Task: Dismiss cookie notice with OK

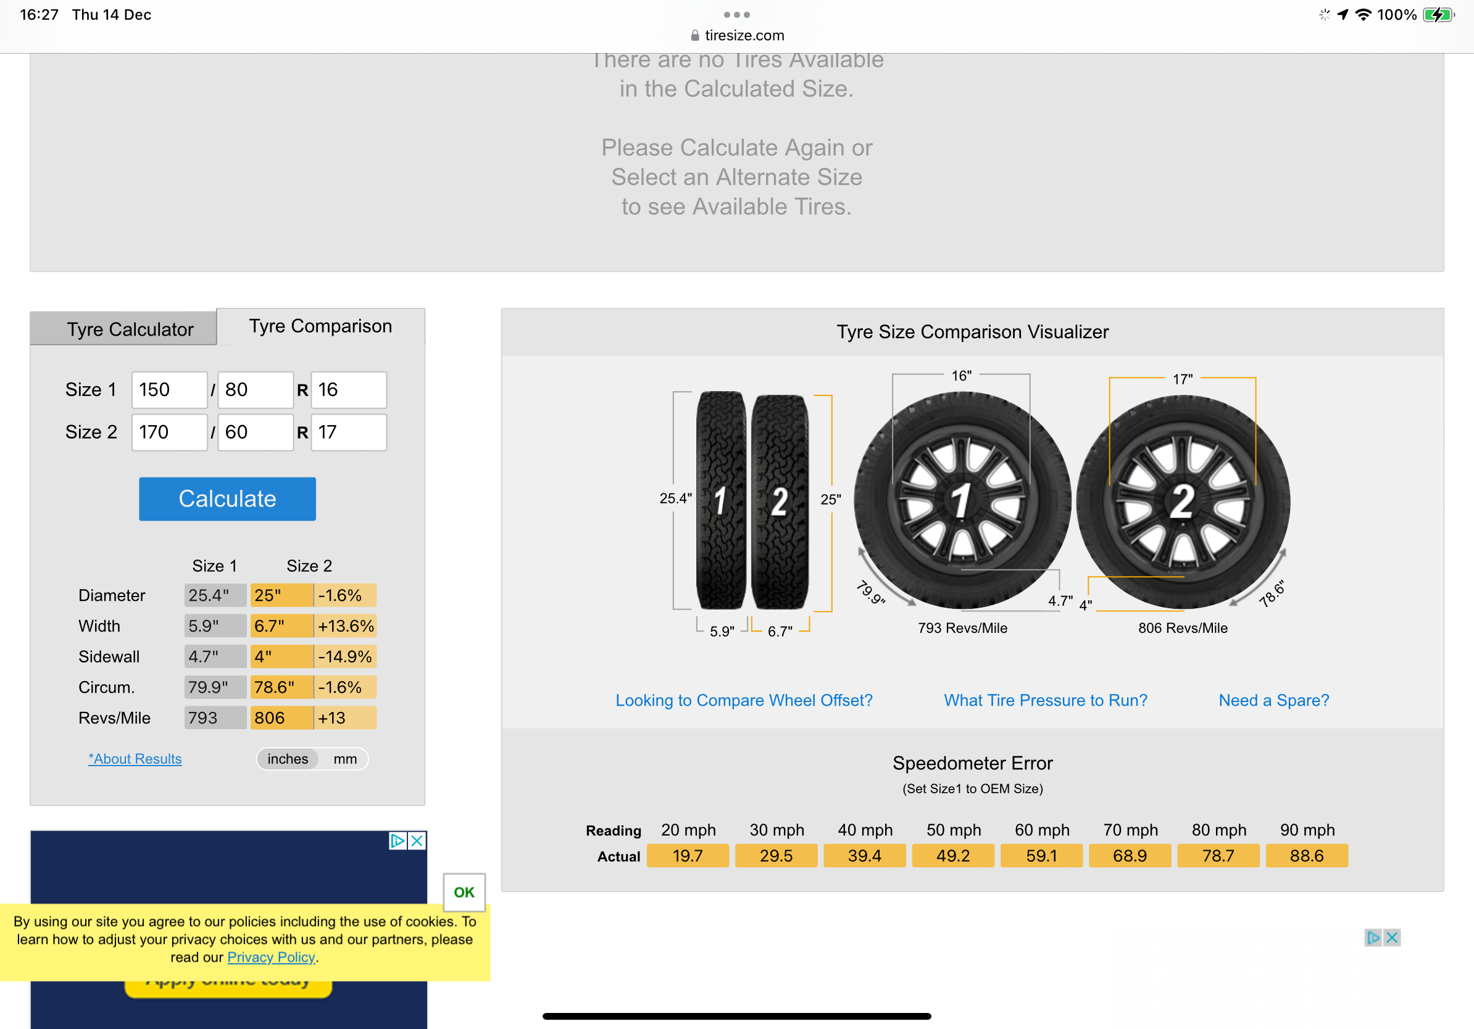Action: (x=464, y=891)
